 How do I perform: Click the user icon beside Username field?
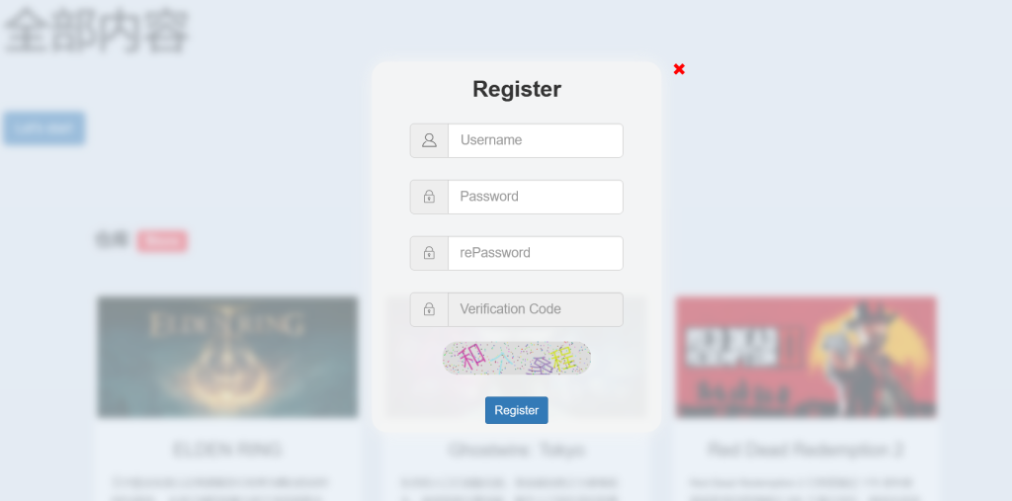point(429,140)
